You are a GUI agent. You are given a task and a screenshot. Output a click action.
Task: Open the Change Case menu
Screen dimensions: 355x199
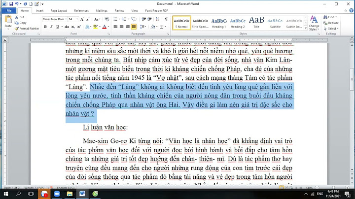[97, 19]
